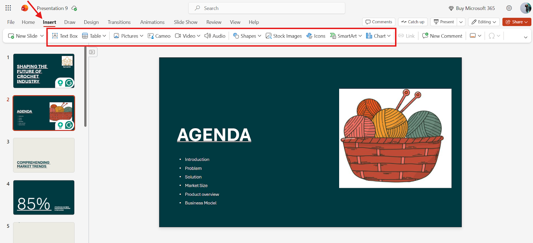Click the Presentation 9 file name
Image resolution: width=533 pixels, height=243 pixels.
[52, 8]
